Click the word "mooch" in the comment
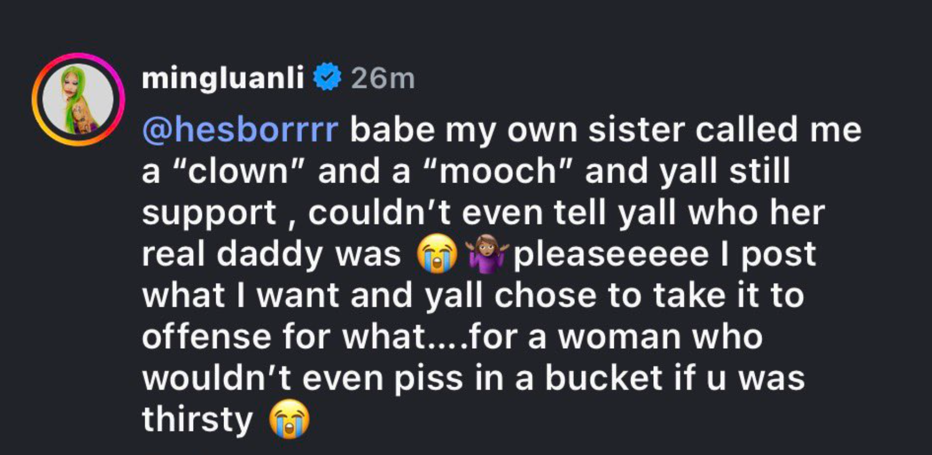Screen dimensions: 932x455 498,171
